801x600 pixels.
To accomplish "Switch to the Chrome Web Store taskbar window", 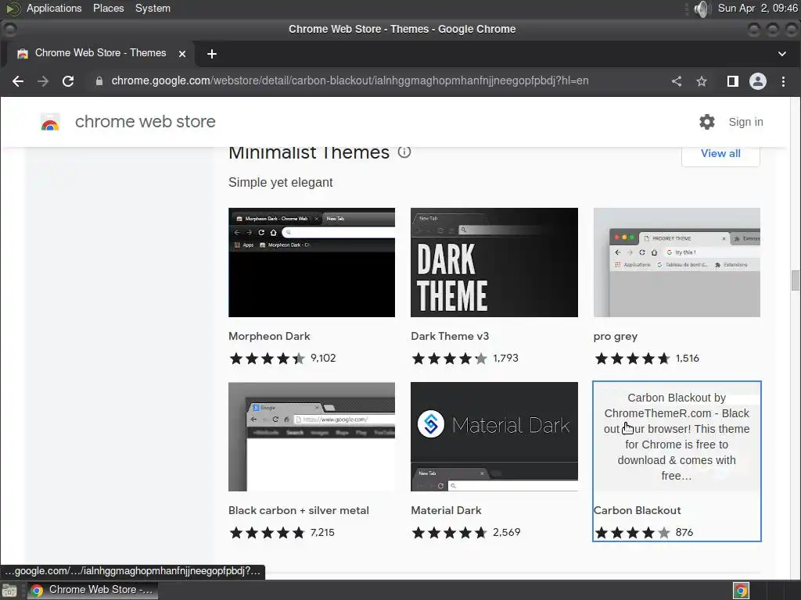I will 92,591.
